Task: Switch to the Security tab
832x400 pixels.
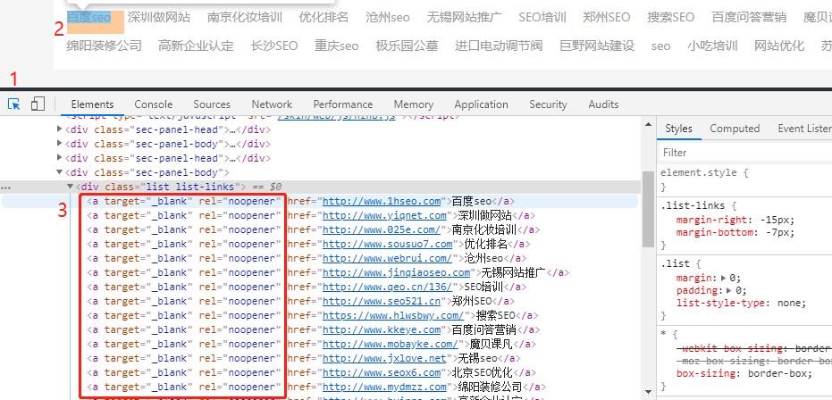Action: 548,104
